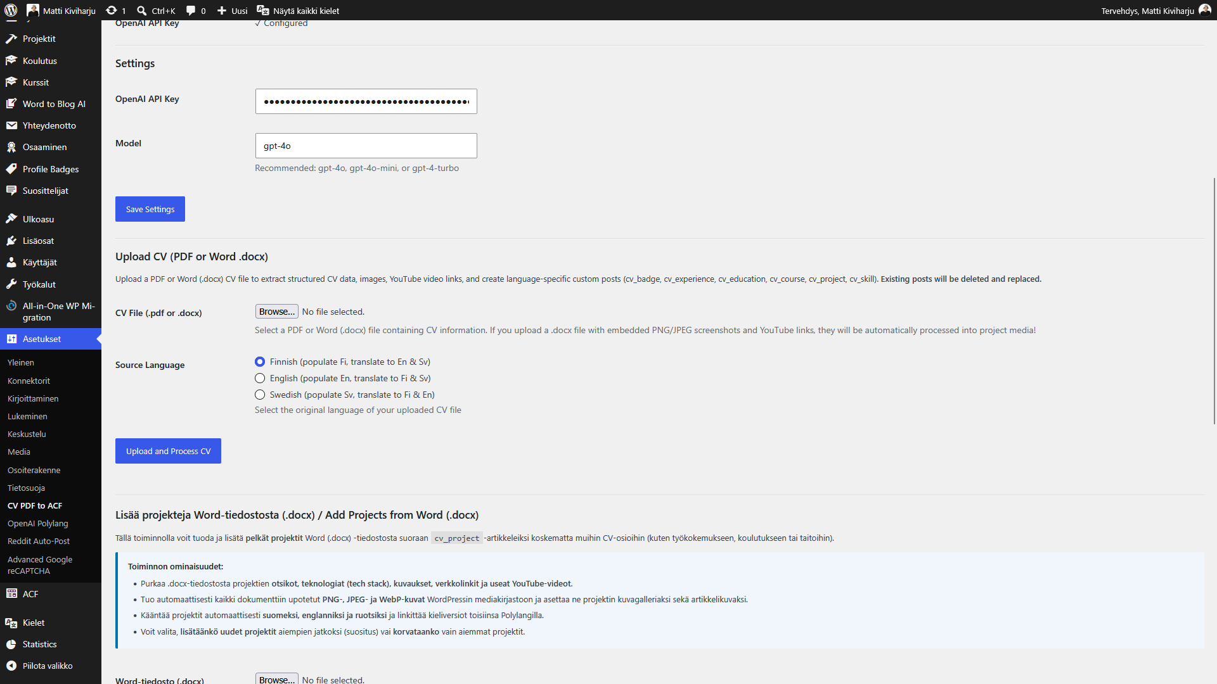The height and width of the screenshot is (684, 1217).
Task: Click the Yhteydenotto envelope icon
Action: click(11, 125)
